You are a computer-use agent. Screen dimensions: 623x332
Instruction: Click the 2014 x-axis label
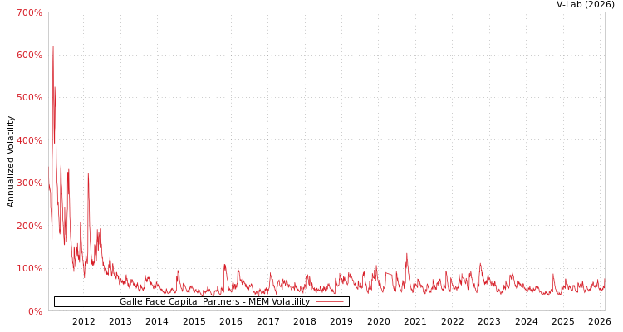(x=157, y=321)
